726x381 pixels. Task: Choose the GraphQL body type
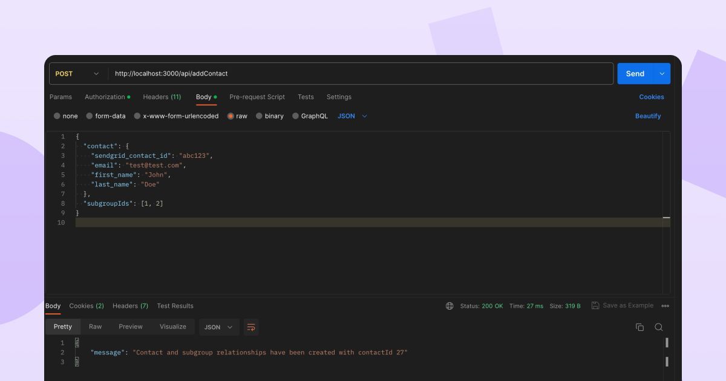click(295, 116)
